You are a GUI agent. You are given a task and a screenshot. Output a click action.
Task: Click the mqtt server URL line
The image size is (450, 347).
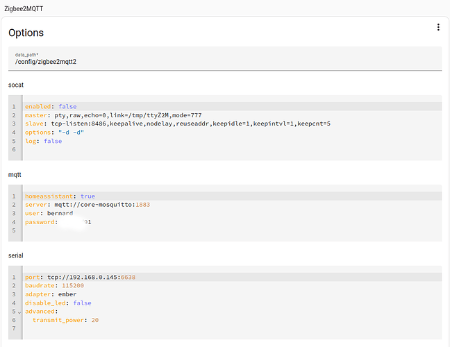(87, 205)
